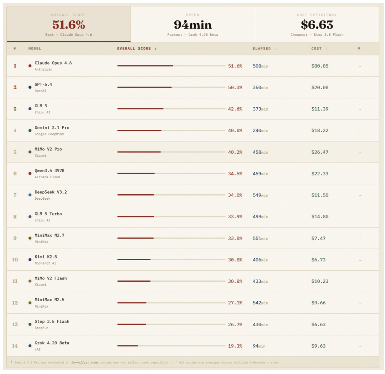Image resolution: width=385 pixels, height=374 pixels.
Task: Click the Grok 4.20 Beta color dot
Action: pos(30,346)
